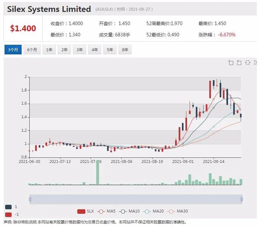
Task: Toggle MA10 line in the legend
Action: 129,211
